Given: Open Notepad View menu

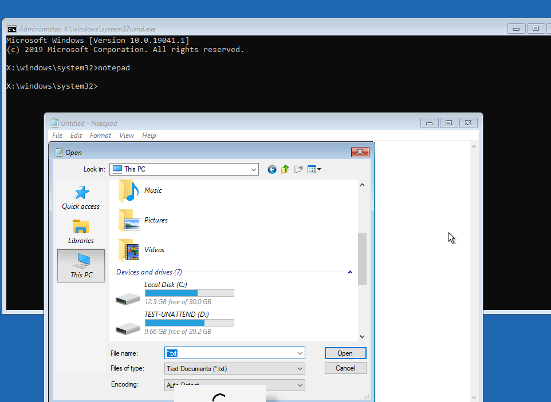Looking at the screenshot, I should tap(127, 136).
